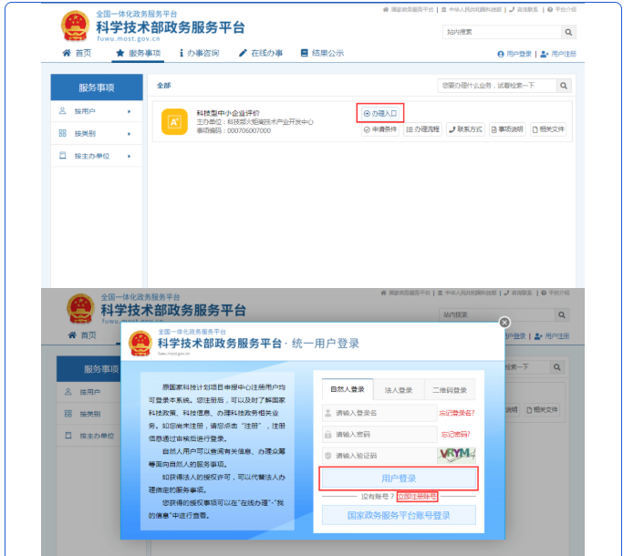The height and width of the screenshot is (556, 644).
Task: Open 国家政务服务平台 link at the top of the upper page
Action: (409, 9)
